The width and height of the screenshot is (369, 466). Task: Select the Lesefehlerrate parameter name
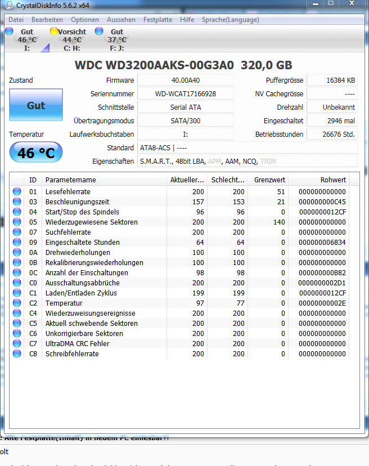point(67,192)
